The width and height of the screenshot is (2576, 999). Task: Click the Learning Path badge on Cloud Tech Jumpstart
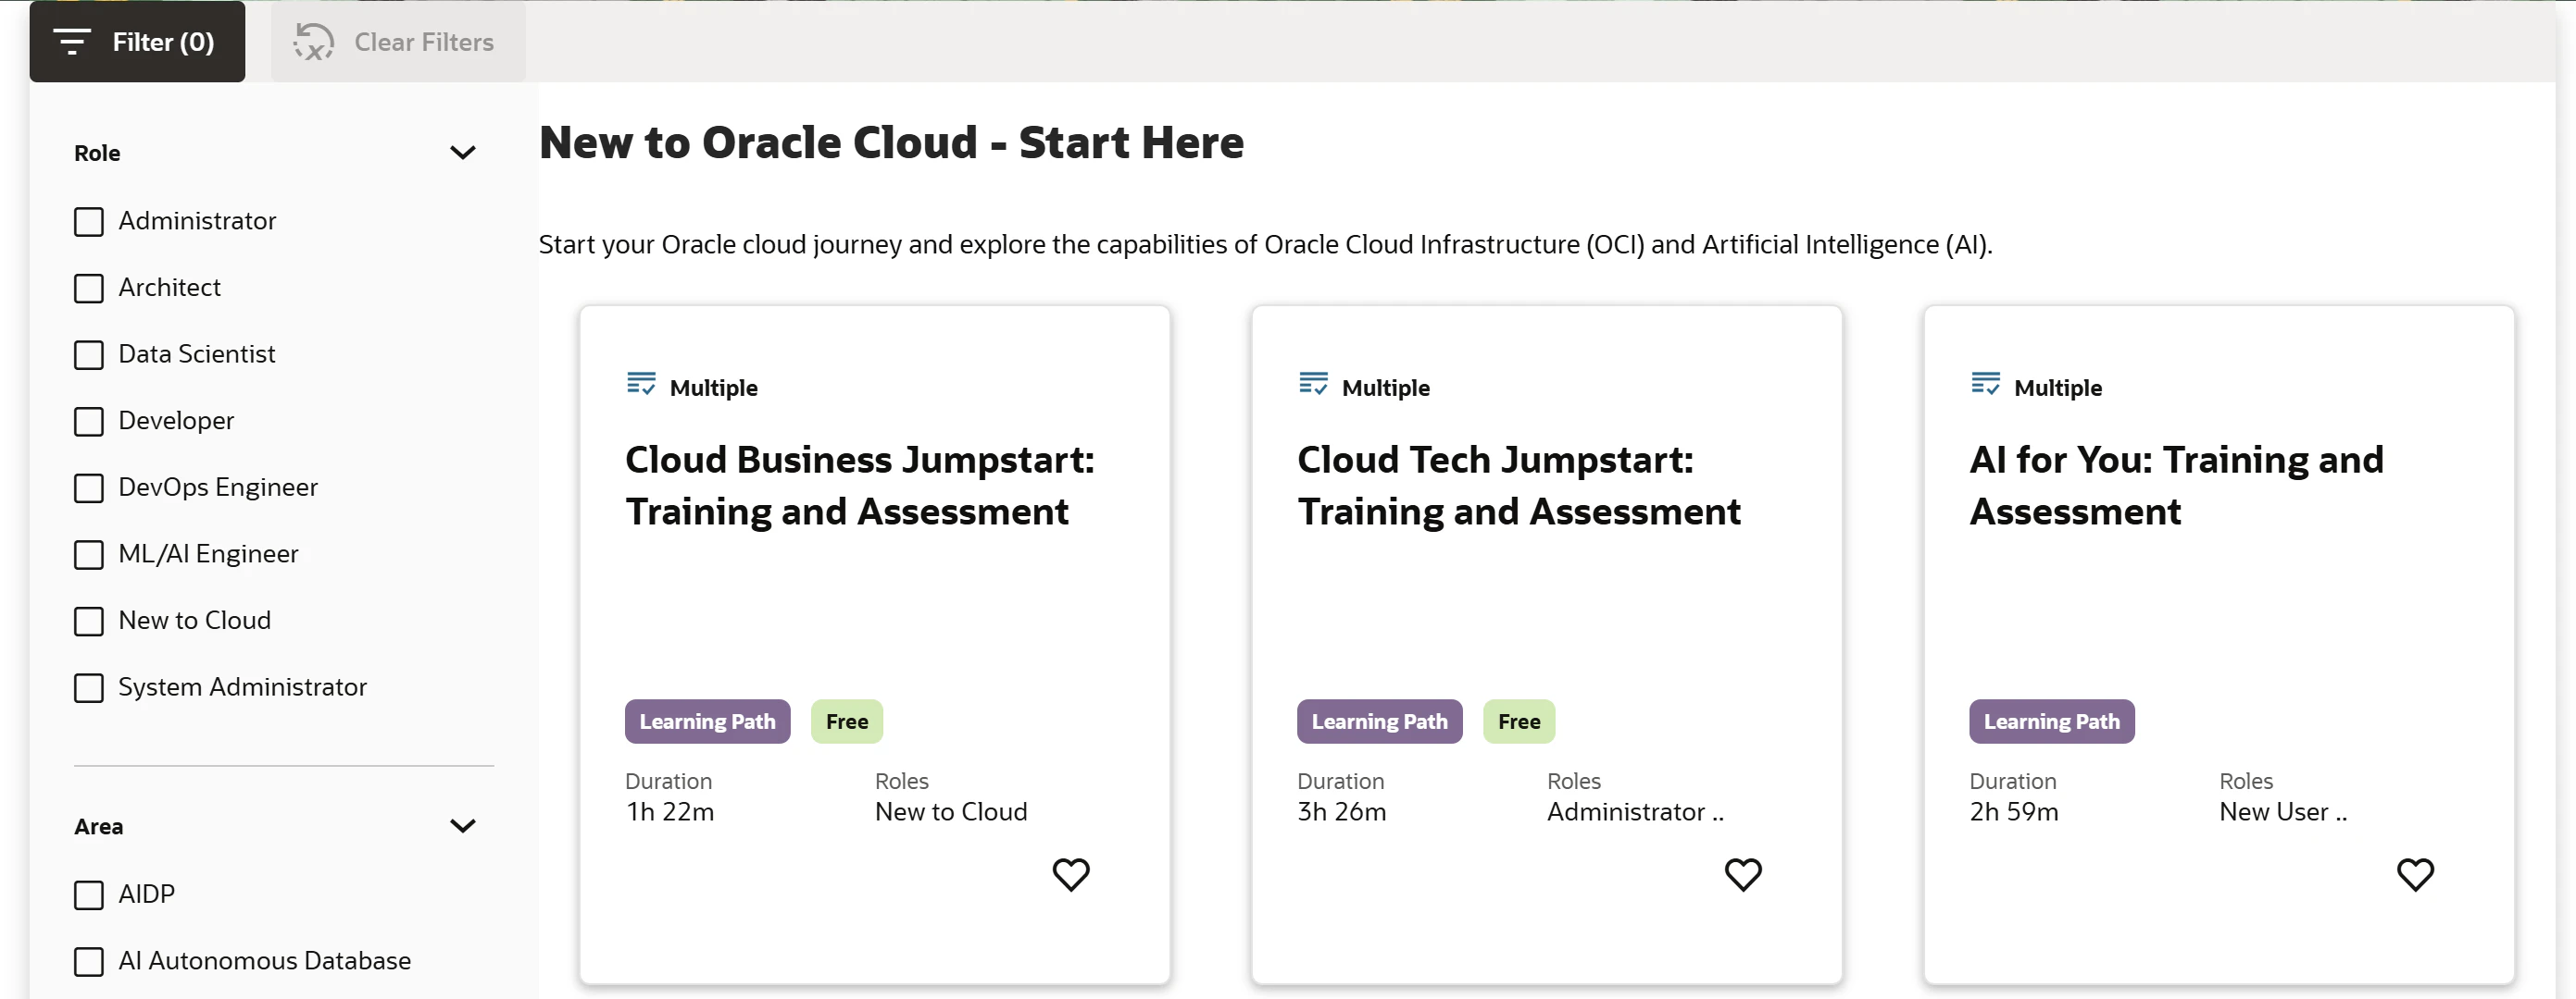point(1379,721)
